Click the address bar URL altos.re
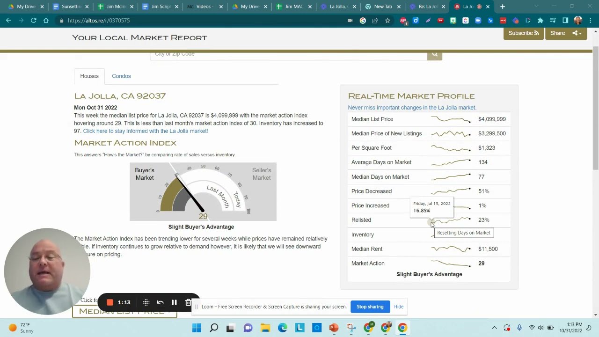 99,21
